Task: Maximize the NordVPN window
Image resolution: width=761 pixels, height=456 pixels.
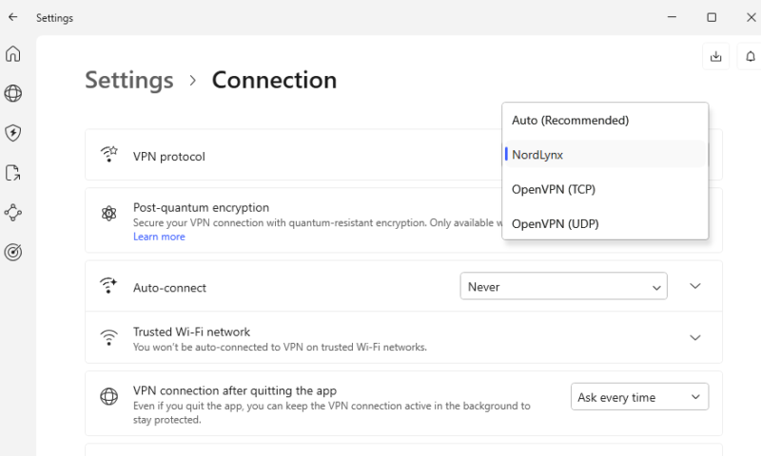Action: (x=712, y=17)
